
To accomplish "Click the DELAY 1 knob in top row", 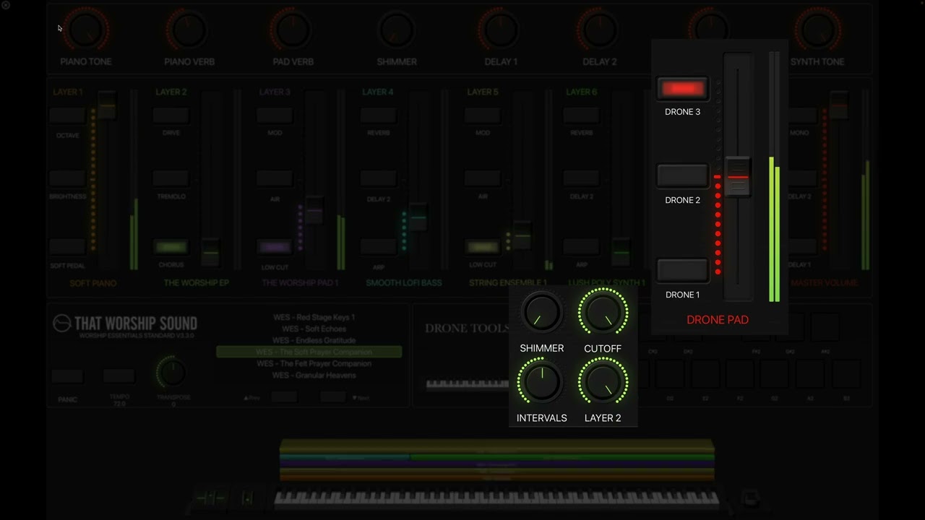I will click(x=501, y=31).
